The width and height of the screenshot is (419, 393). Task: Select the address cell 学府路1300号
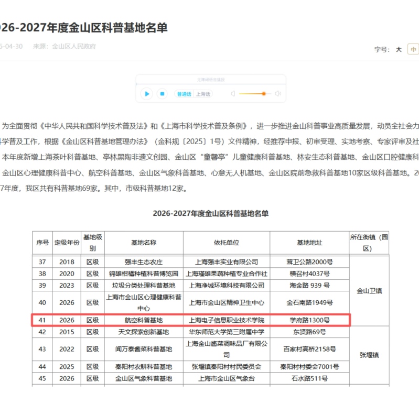point(309,320)
